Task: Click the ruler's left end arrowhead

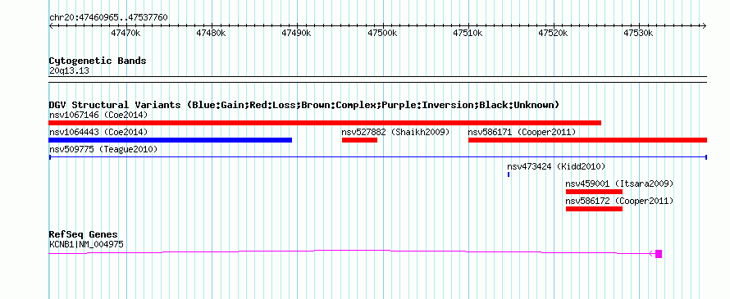Action: [52, 26]
